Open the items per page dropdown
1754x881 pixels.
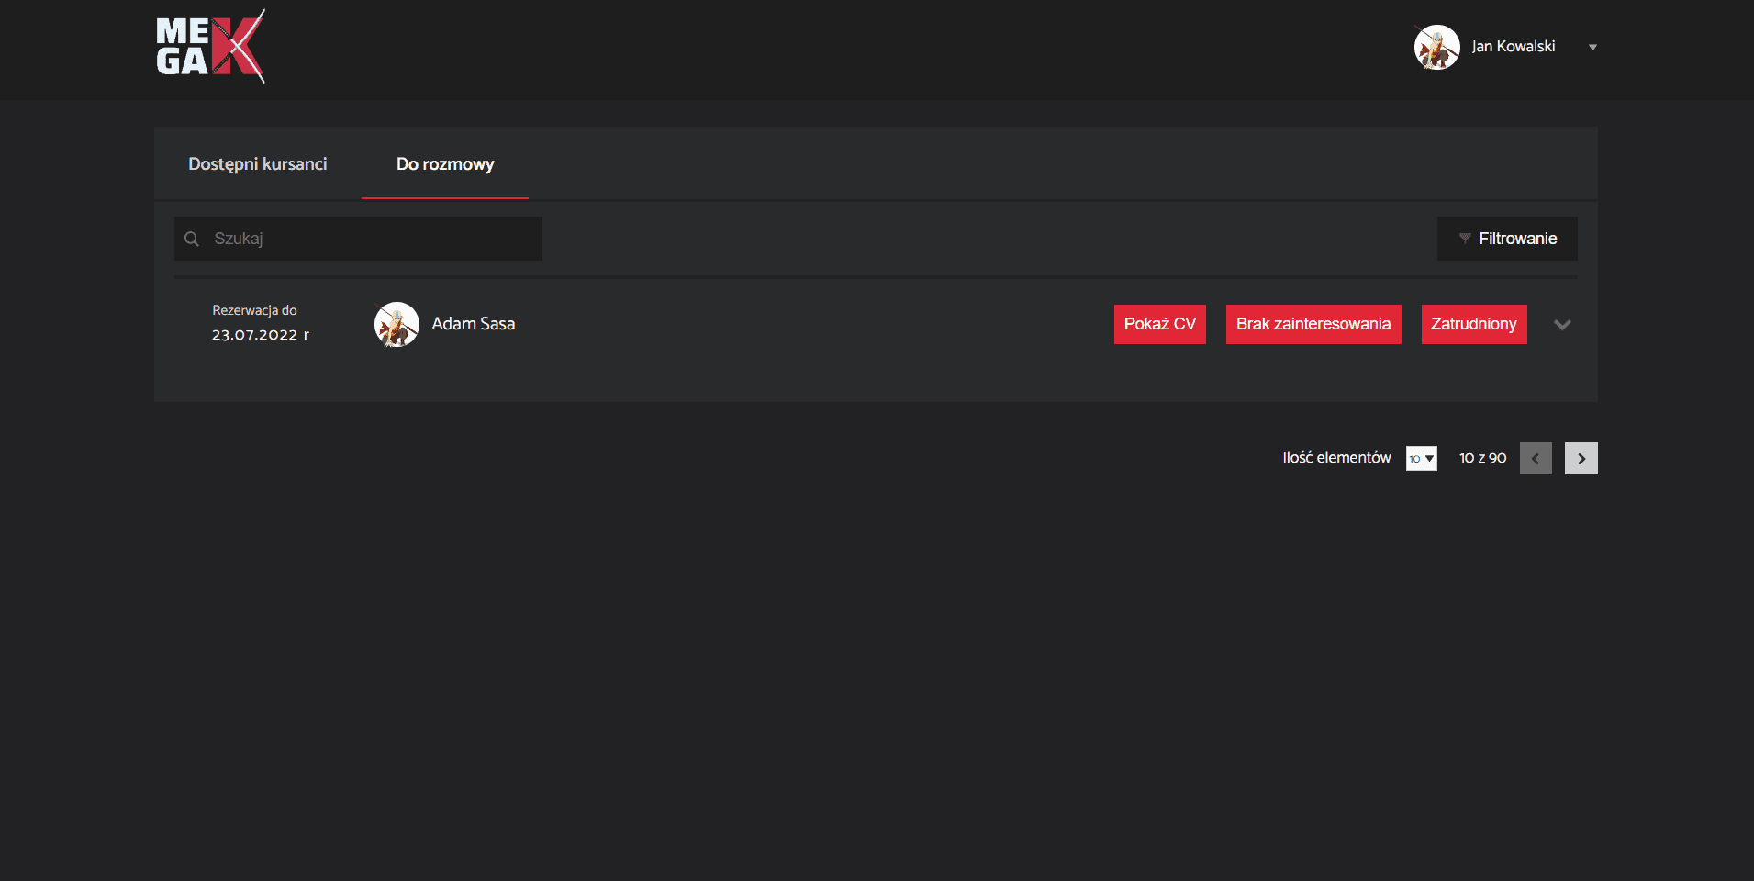[1421, 458]
